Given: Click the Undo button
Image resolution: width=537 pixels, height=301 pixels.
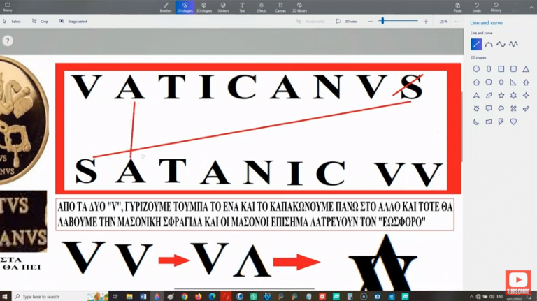Looking at the screenshot, I should point(477,7).
